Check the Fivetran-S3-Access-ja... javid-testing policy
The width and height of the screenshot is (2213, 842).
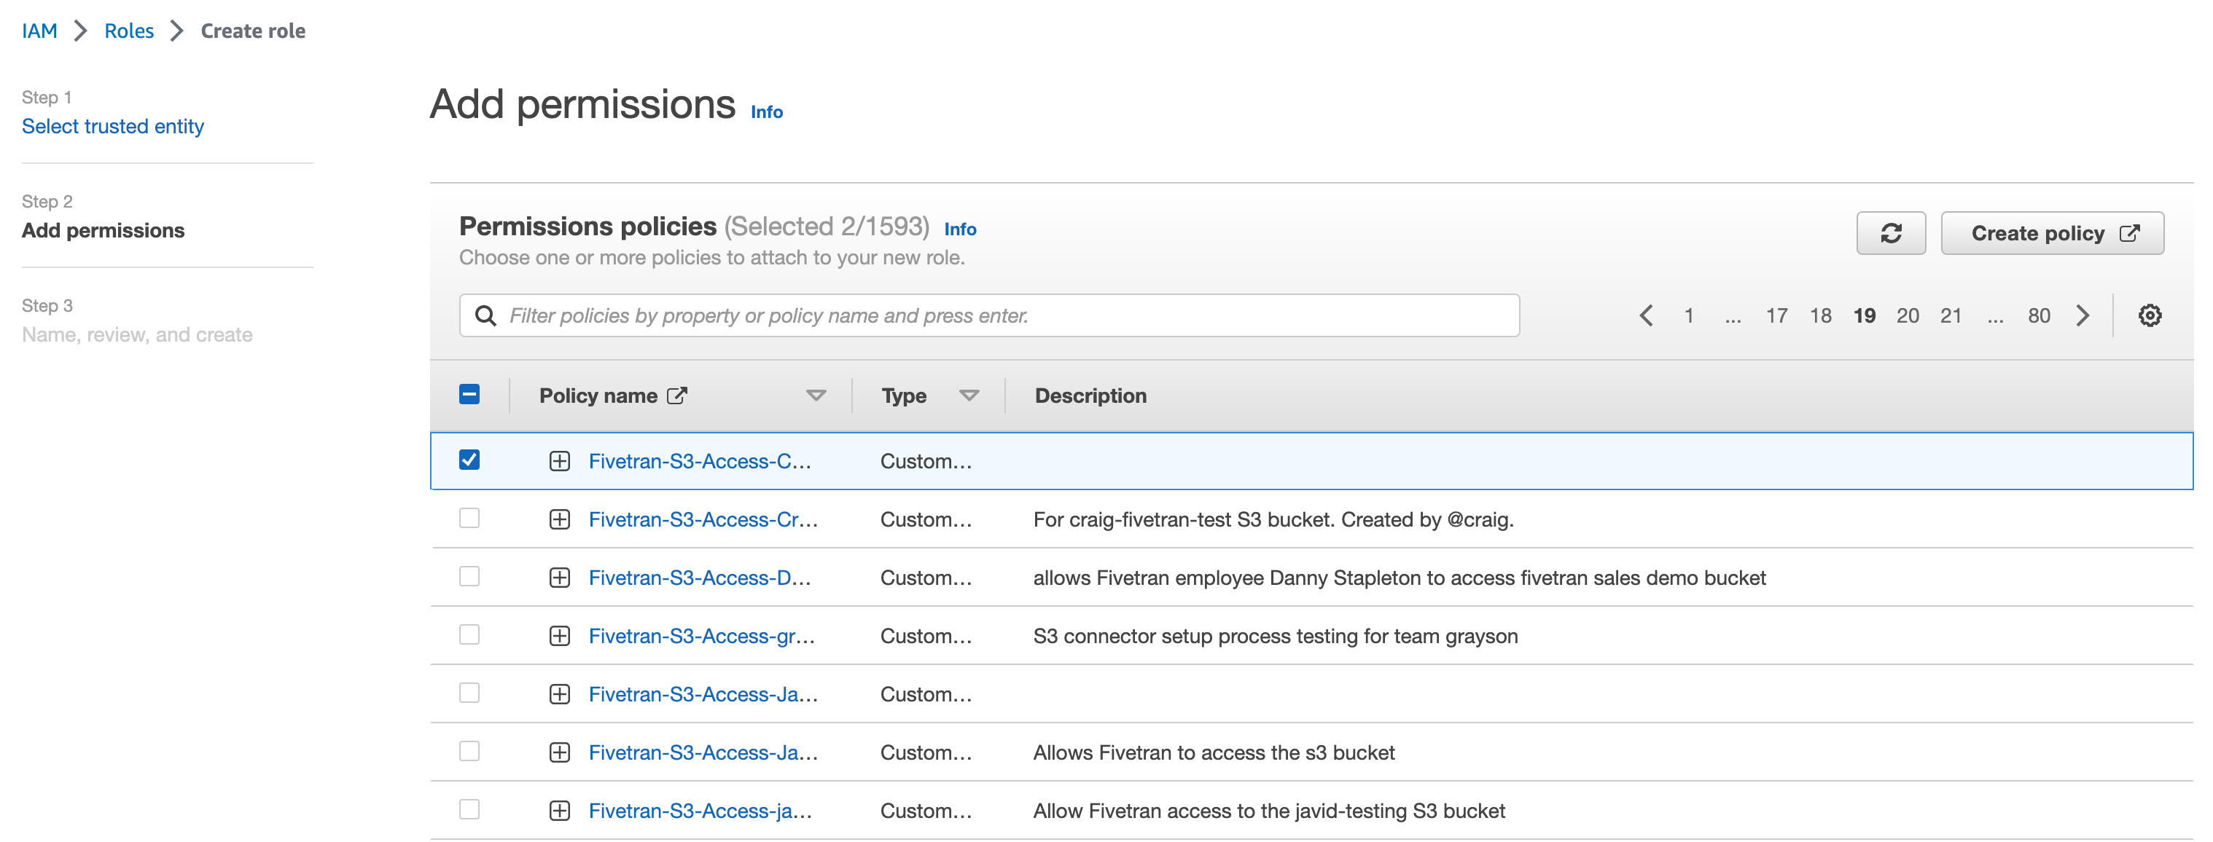[469, 810]
